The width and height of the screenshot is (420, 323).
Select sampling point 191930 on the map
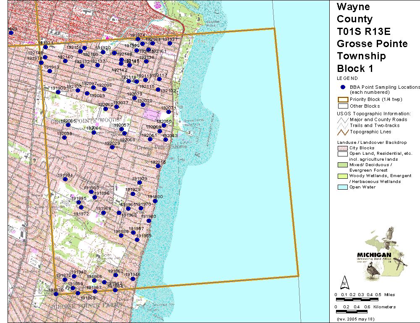click(155, 201)
